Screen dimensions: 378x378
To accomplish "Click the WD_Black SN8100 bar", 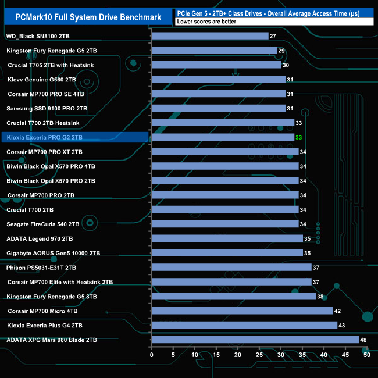I will pyautogui.click(x=210, y=36).
